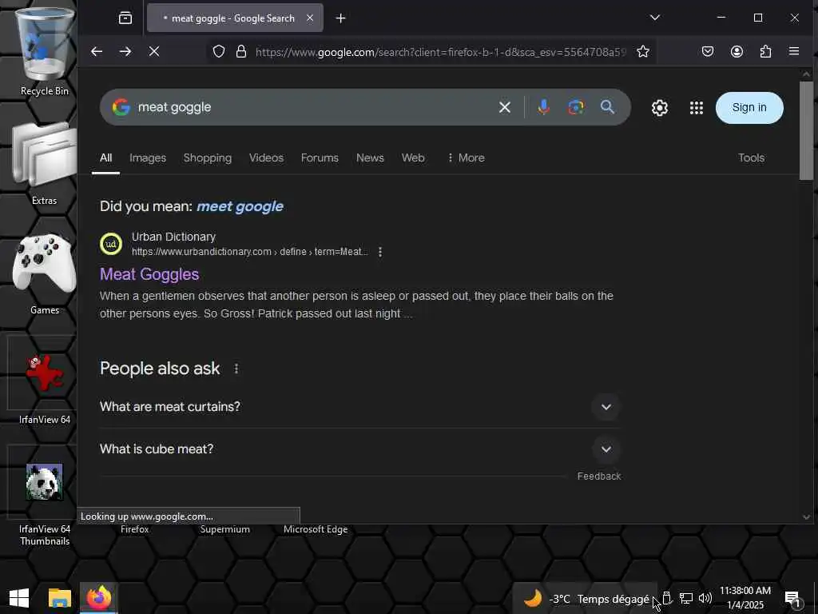Go back one page in Firefox

[x=97, y=51]
